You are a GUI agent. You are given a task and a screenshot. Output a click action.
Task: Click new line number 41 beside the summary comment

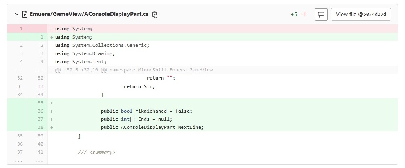pos(40,152)
